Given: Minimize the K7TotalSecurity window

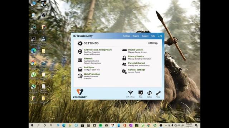Looking at the screenshot, I should (159, 36).
